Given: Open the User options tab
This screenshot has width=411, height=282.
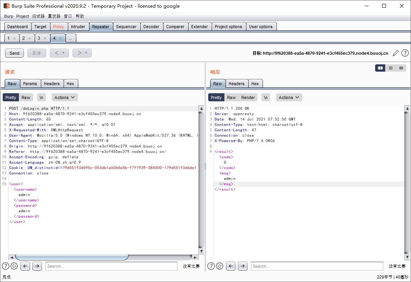Looking at the screenshot, I should [x=261, y=27].
